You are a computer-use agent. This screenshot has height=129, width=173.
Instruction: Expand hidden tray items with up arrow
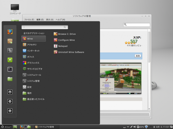[x=128, y=127]
